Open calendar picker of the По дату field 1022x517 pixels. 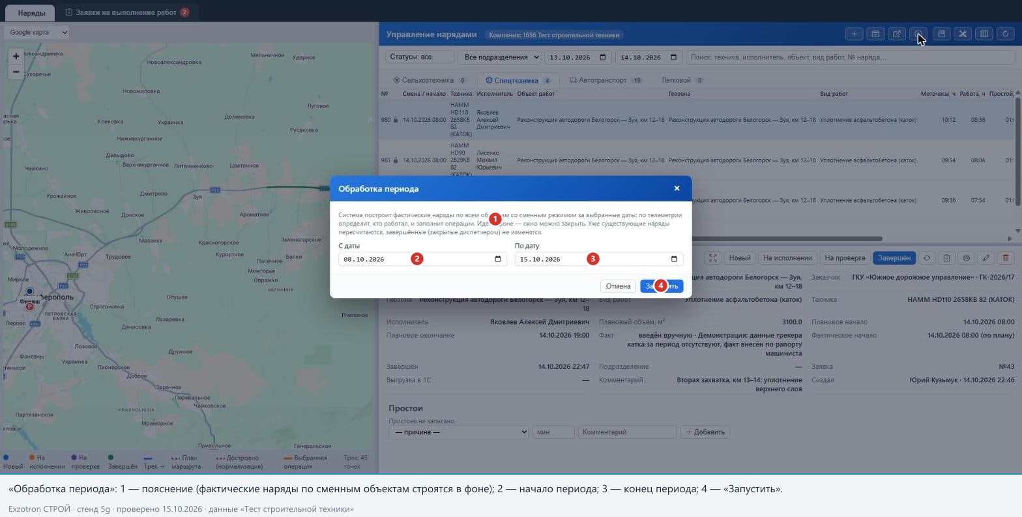[674, 259]
